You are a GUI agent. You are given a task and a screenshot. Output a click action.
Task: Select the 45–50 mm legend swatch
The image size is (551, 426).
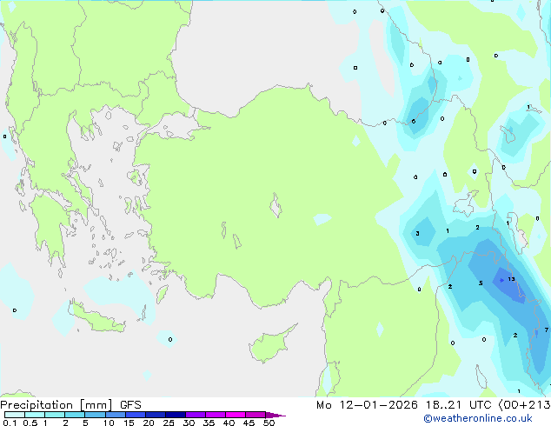click(x=256, y=415)
